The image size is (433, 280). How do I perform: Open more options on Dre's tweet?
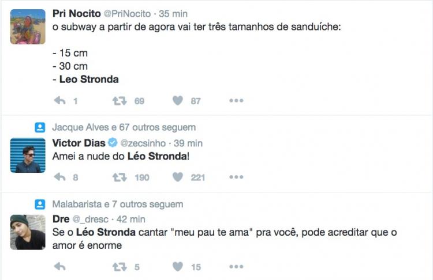pos(236,267)
